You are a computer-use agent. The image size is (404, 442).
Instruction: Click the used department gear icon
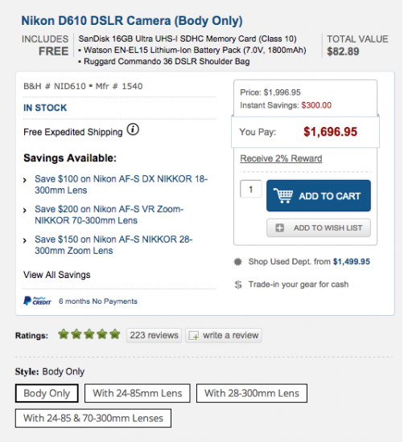click(x=238, y=262)
